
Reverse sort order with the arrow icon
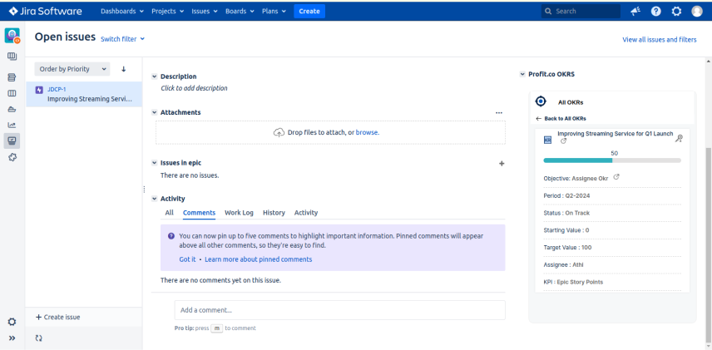coord(123,69)
